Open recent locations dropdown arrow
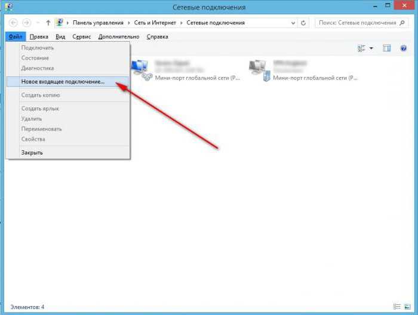Viewport: 418px width, 315px height. pos(38,23)
